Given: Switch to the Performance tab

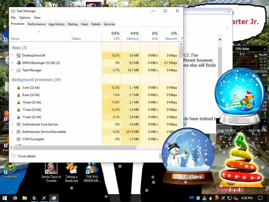Looking at the screenshot, I should point(37,24).
